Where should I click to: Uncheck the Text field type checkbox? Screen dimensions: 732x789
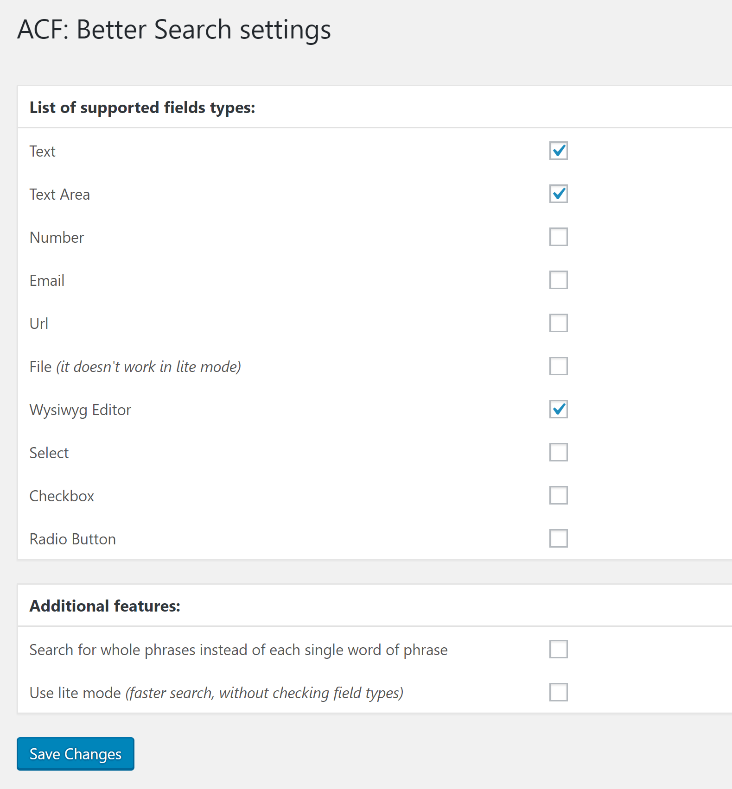click(558, 151)
